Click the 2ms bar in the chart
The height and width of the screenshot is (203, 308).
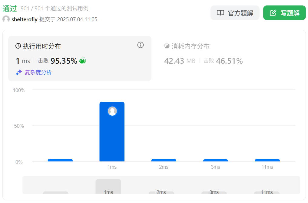[x=164, y=160]
